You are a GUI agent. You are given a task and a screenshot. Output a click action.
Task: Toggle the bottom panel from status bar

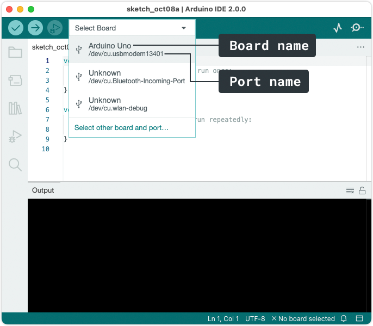359,318
